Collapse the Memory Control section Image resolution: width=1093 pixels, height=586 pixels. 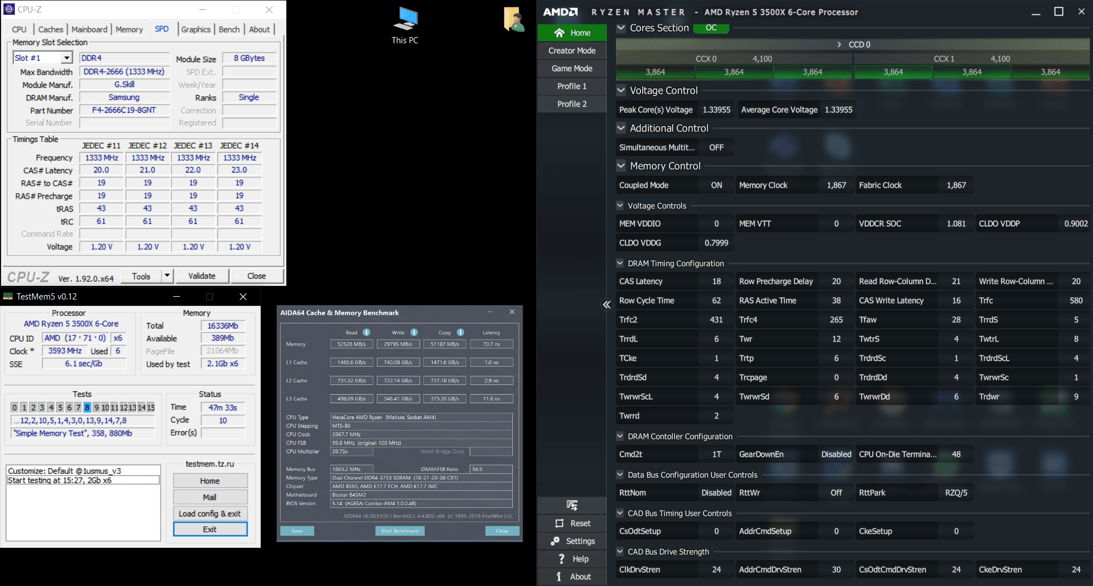point(621,166)
